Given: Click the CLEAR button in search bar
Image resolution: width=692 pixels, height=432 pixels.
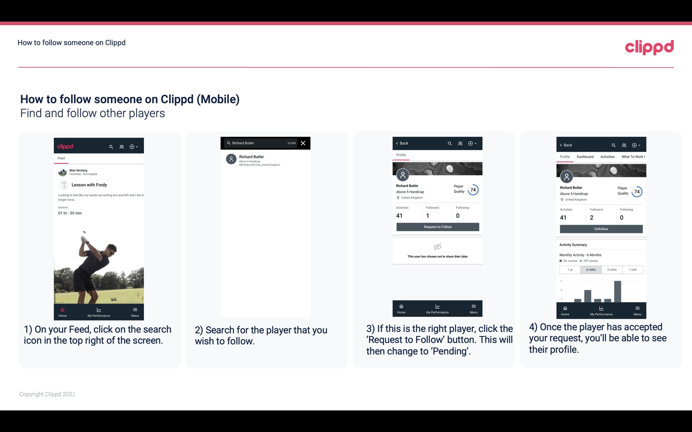Looking at the screenshot, I should pos(292,143).
